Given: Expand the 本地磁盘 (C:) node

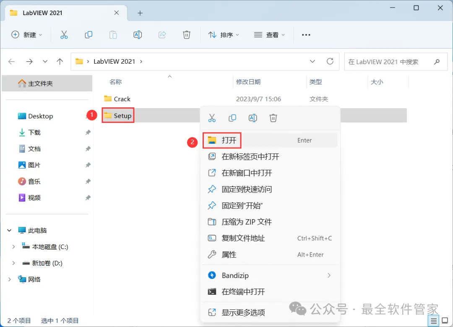Looking at the screenshot, I should tap(13, 247).
